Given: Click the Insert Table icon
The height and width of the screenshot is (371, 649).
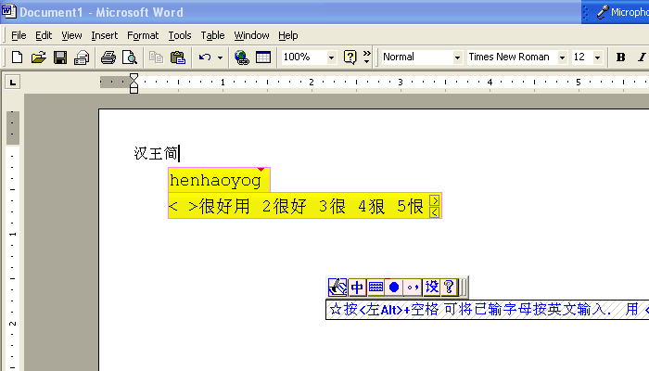Looking at the screenshot, I should click(263, 58).
